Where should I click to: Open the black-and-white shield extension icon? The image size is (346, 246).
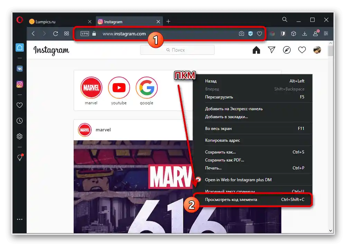[x=283, y=34]
